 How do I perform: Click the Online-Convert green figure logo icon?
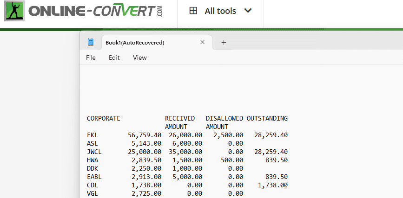pos(15,11)
